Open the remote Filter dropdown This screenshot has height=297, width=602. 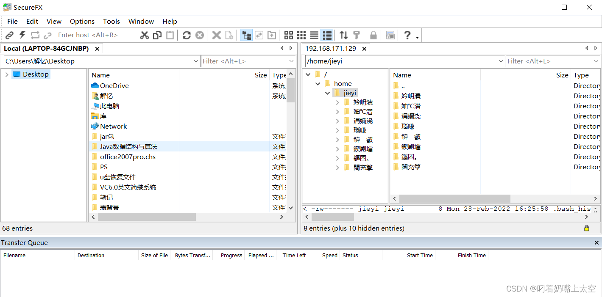596,61
